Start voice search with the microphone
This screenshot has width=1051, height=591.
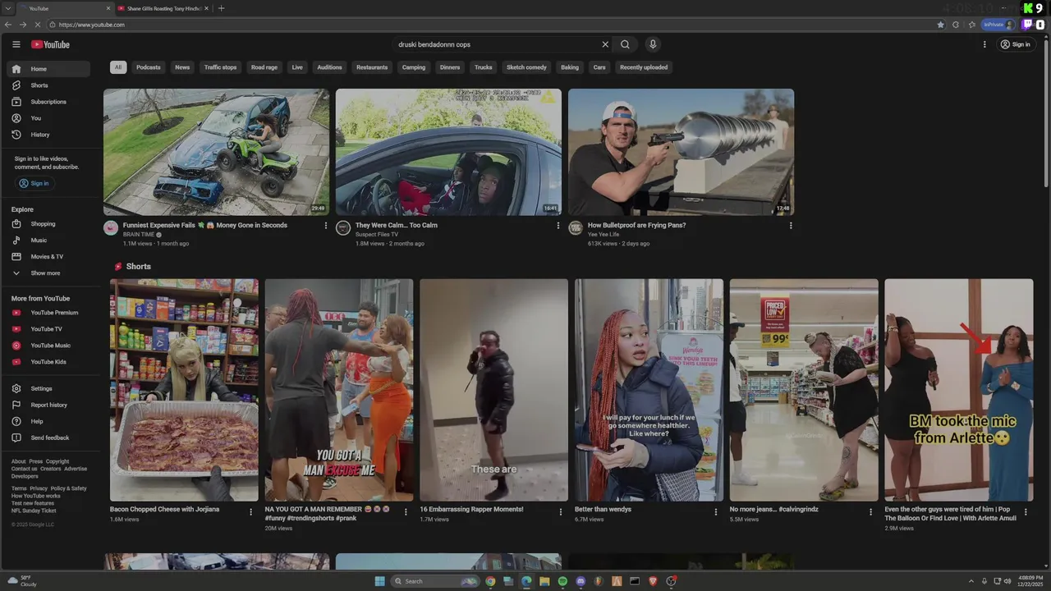point(653,44)
